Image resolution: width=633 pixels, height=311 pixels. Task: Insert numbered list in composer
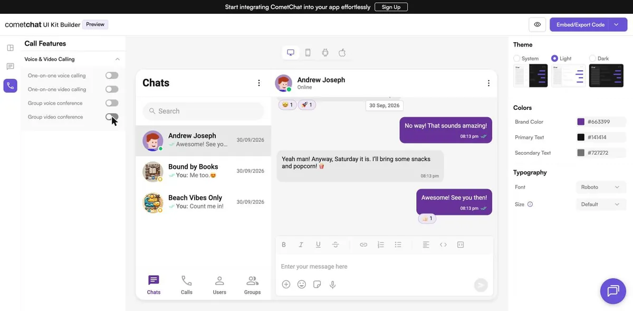coord(381,244)
